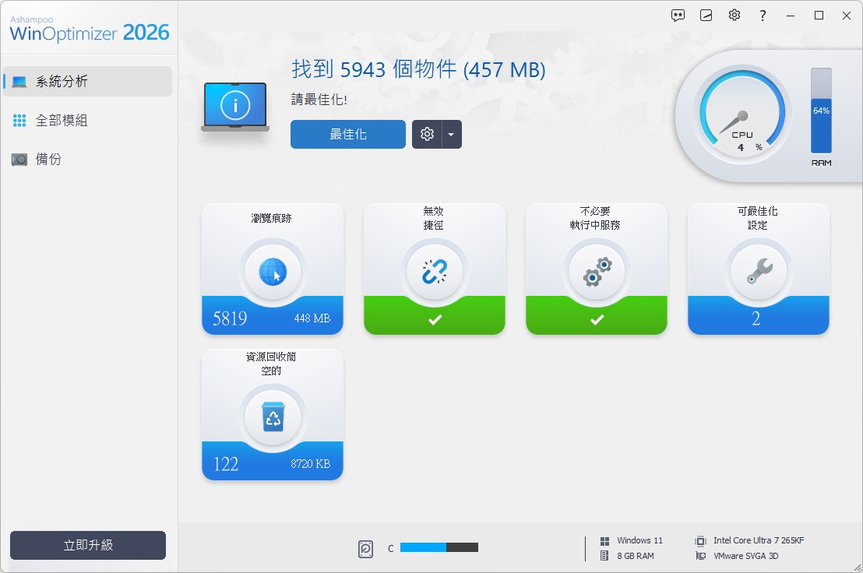
Task: Maximize the WinOptimizer window
Action: (819, 16)
